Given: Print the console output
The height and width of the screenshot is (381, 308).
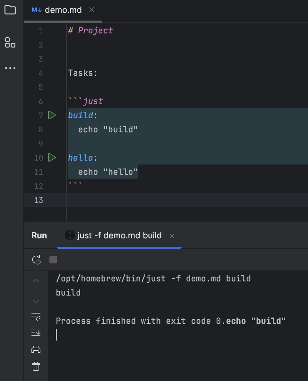Looking at the screenshot, I should (x=36, y=350).
